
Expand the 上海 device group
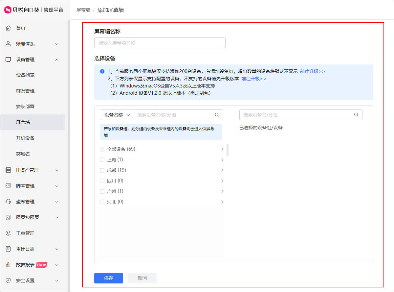click(x=222, y=159)
